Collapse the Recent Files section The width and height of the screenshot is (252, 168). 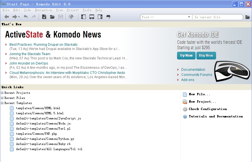(2, 98)
